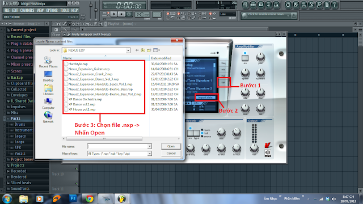363x204 pixels.
Task: Open the Windows Start menu
Action: [x=7, y=199]
